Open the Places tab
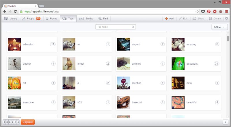 click(x=51, y=19)
